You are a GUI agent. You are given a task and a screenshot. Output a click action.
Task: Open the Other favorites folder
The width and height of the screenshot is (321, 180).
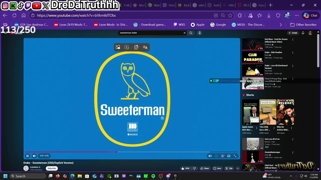pos(303,25)
